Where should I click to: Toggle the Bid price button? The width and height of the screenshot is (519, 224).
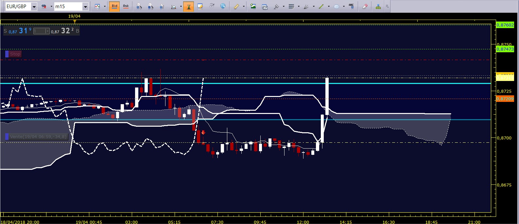(114, 7)
